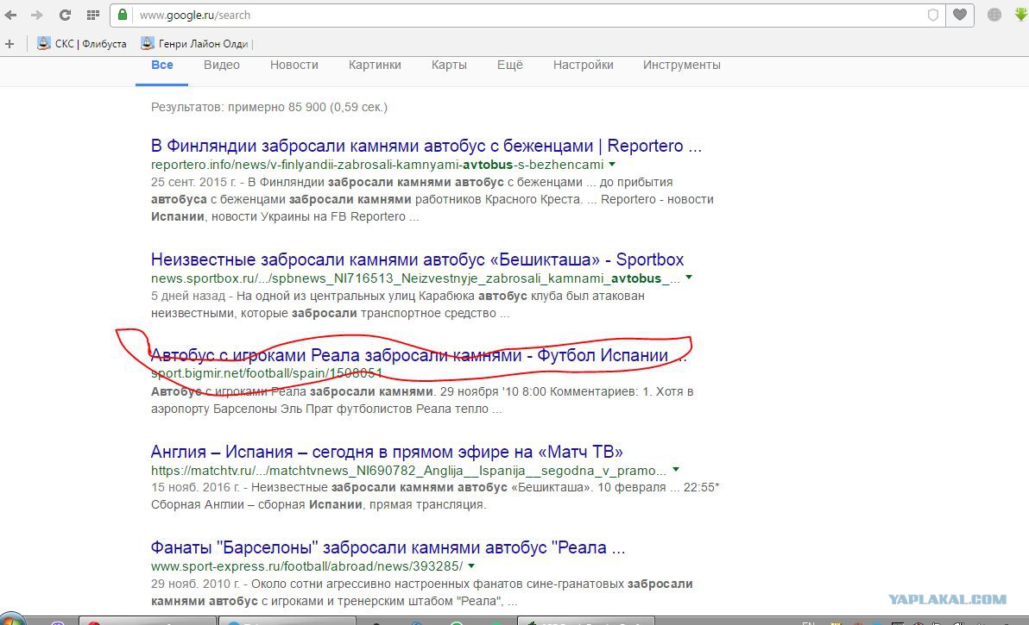Viewport: 1029px width, 625px height.
Task: Click snippet text starting 15 нояб. 2016
Action: click(435, 496)
